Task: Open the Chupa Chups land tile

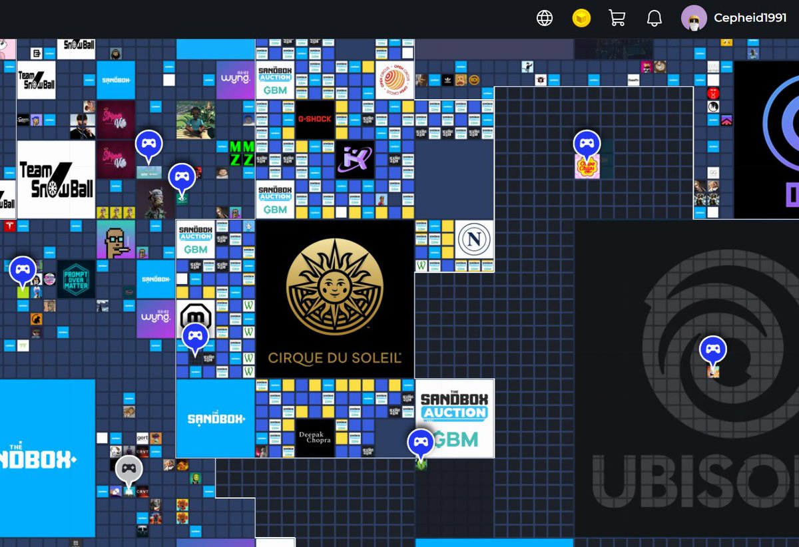Action: (587, 166)
